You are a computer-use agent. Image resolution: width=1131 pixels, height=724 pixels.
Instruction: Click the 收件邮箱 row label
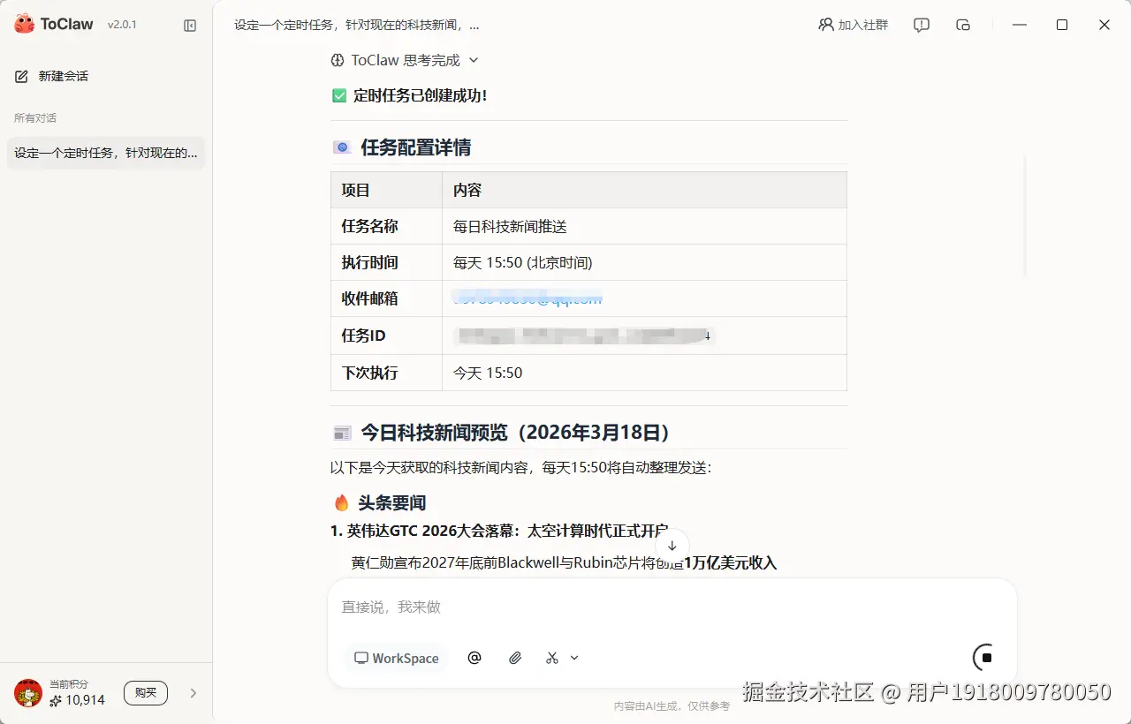pos(369,298)
